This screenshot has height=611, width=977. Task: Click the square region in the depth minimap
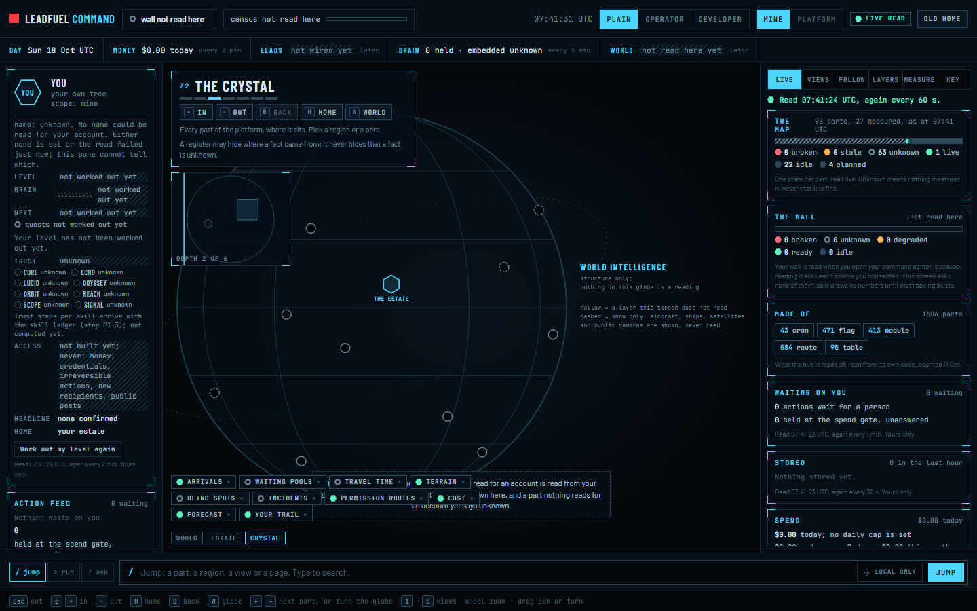248,210
